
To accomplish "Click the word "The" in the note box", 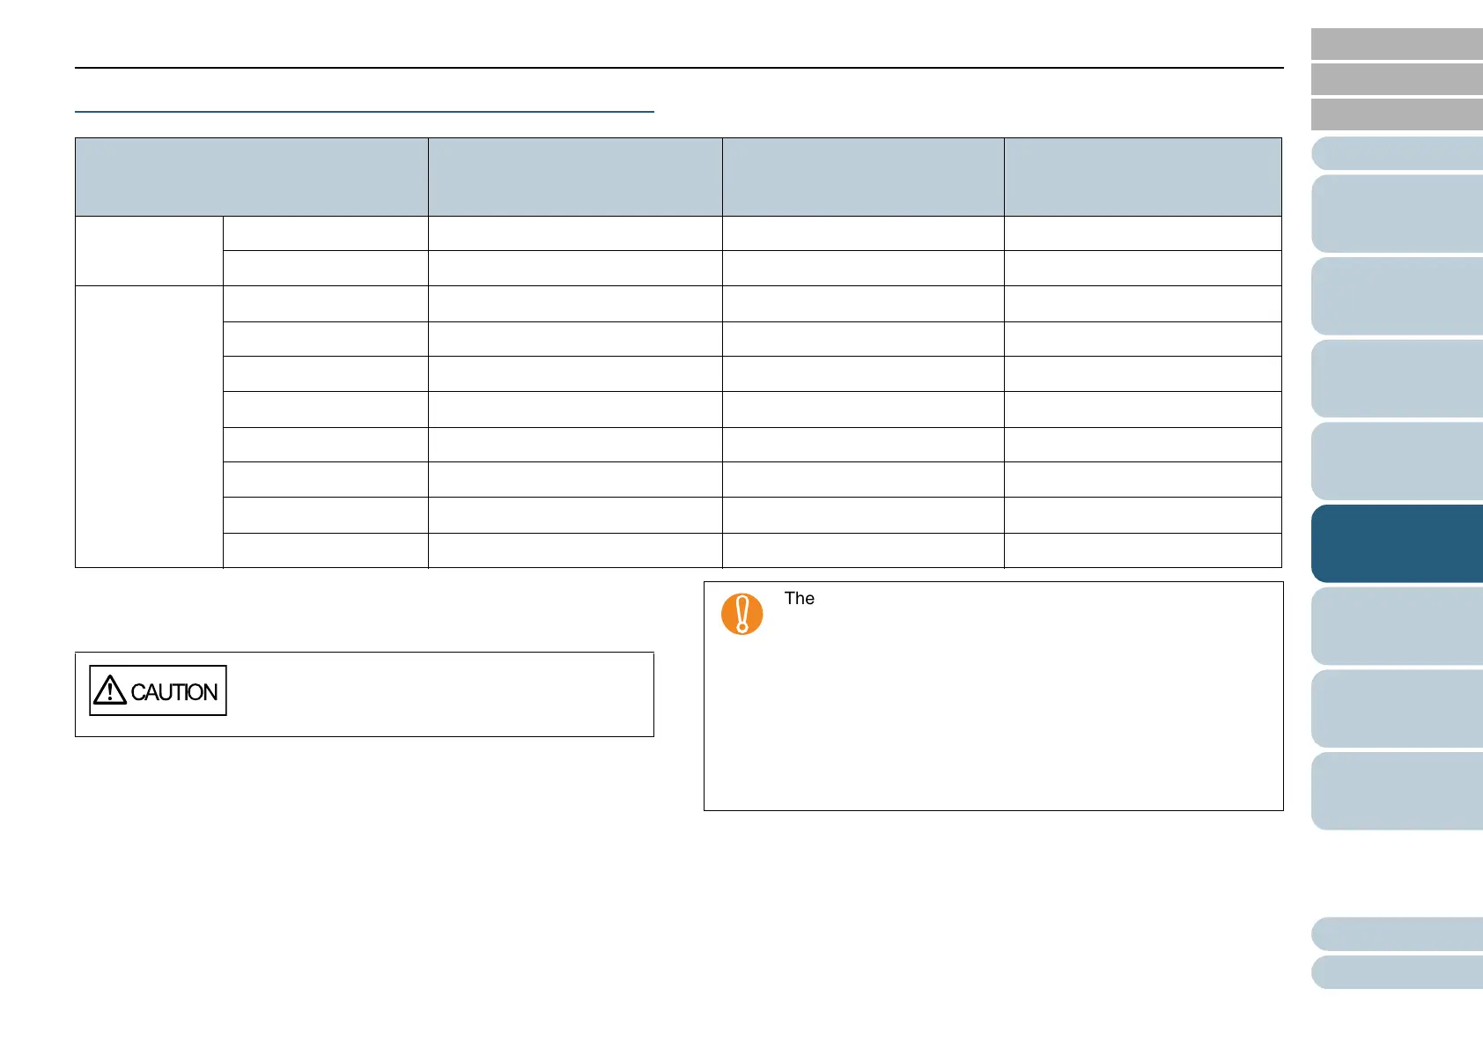I will [x=799, y=599].
